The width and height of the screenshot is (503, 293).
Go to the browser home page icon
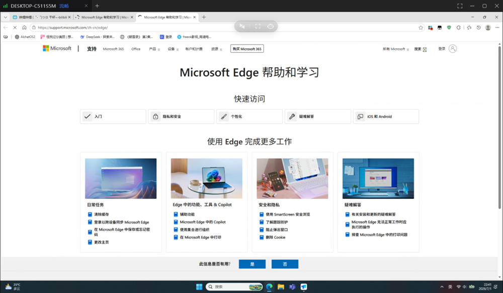(x=24, y=28)
